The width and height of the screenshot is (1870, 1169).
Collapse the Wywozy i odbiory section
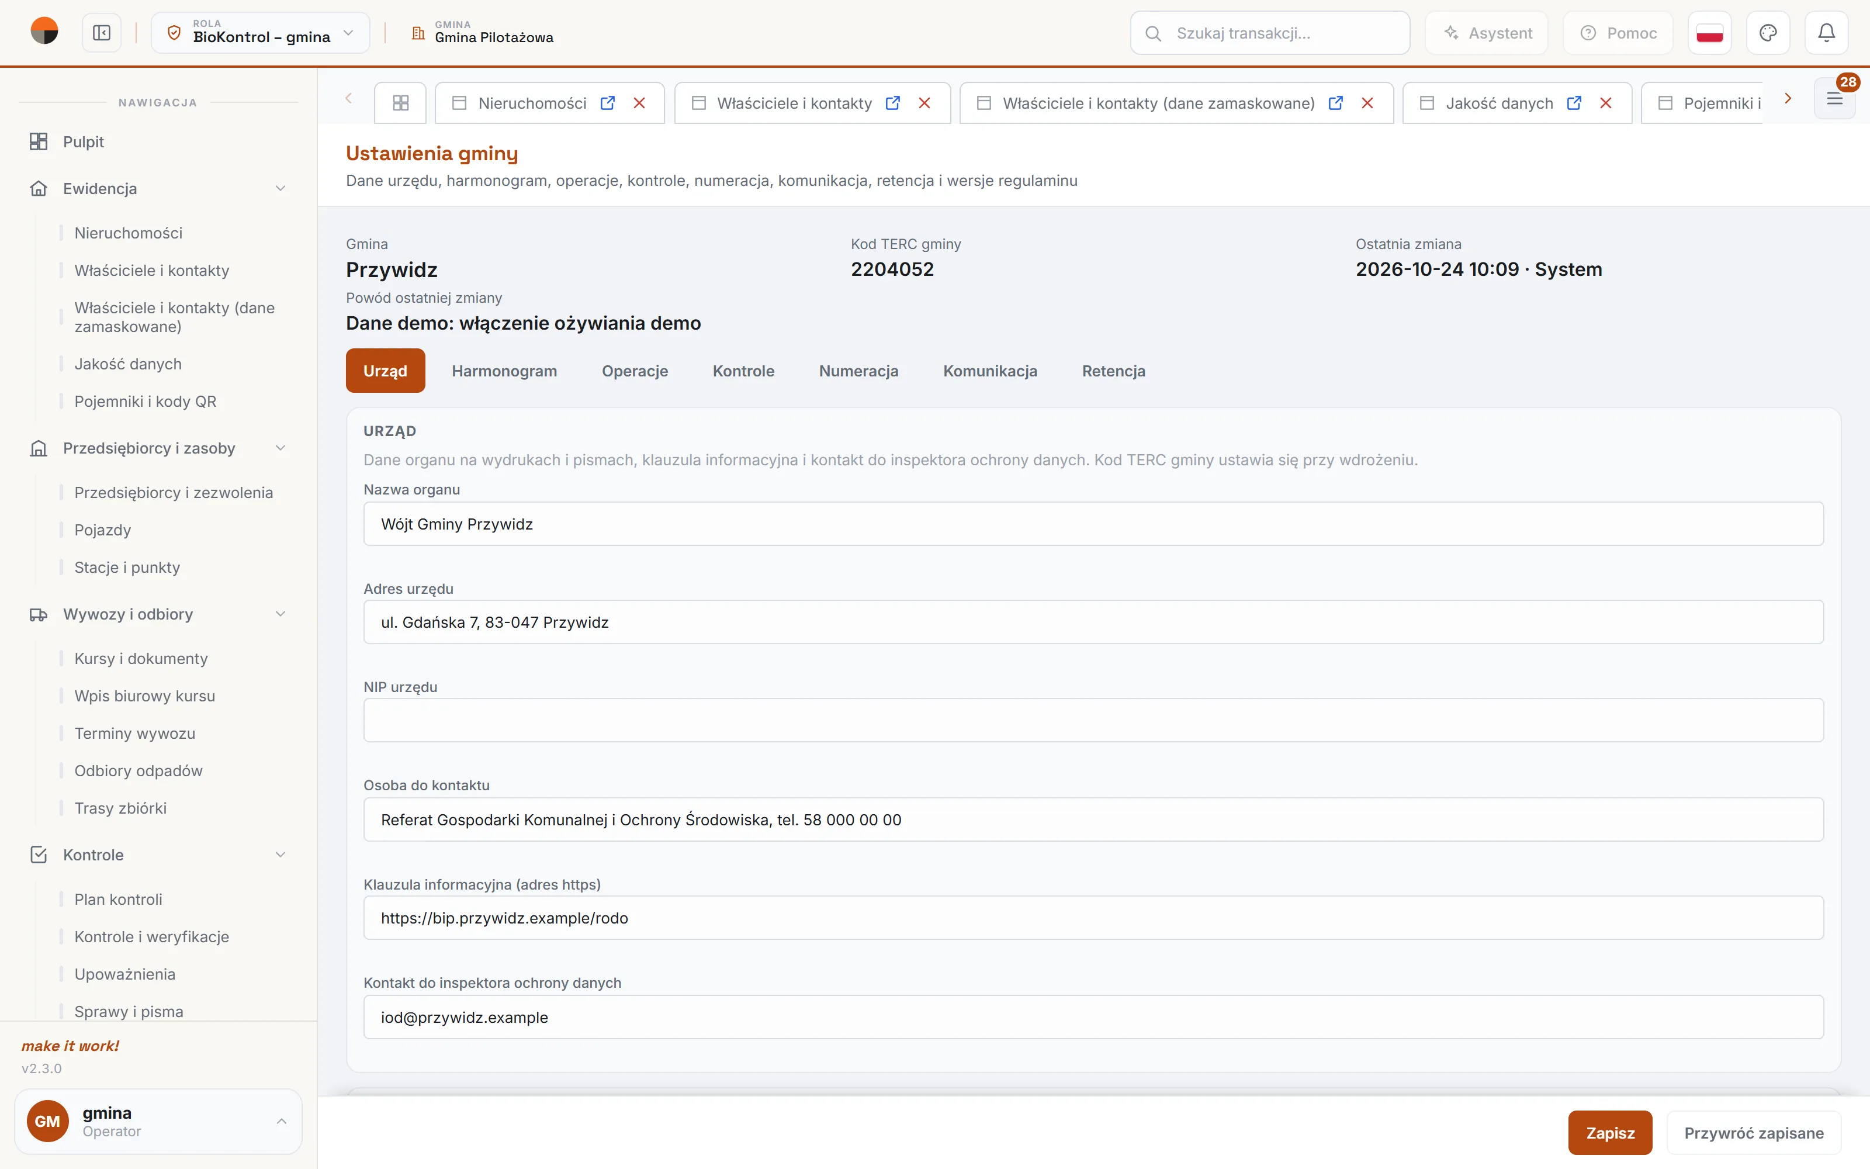(x=280, y=615)
